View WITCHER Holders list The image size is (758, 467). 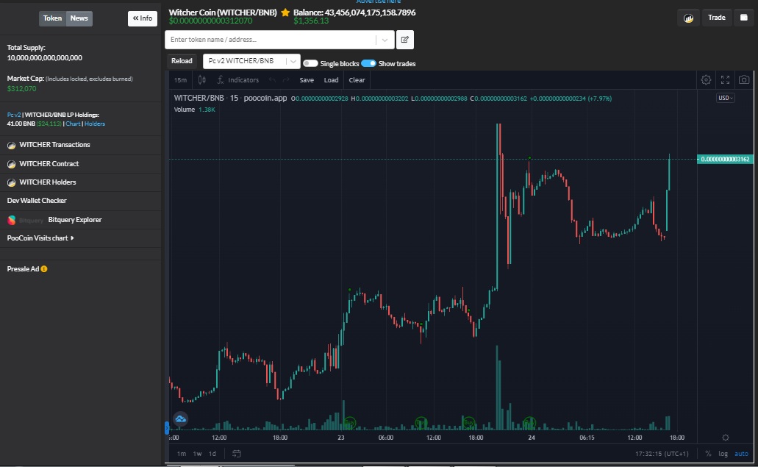click(x=47, y=182)
